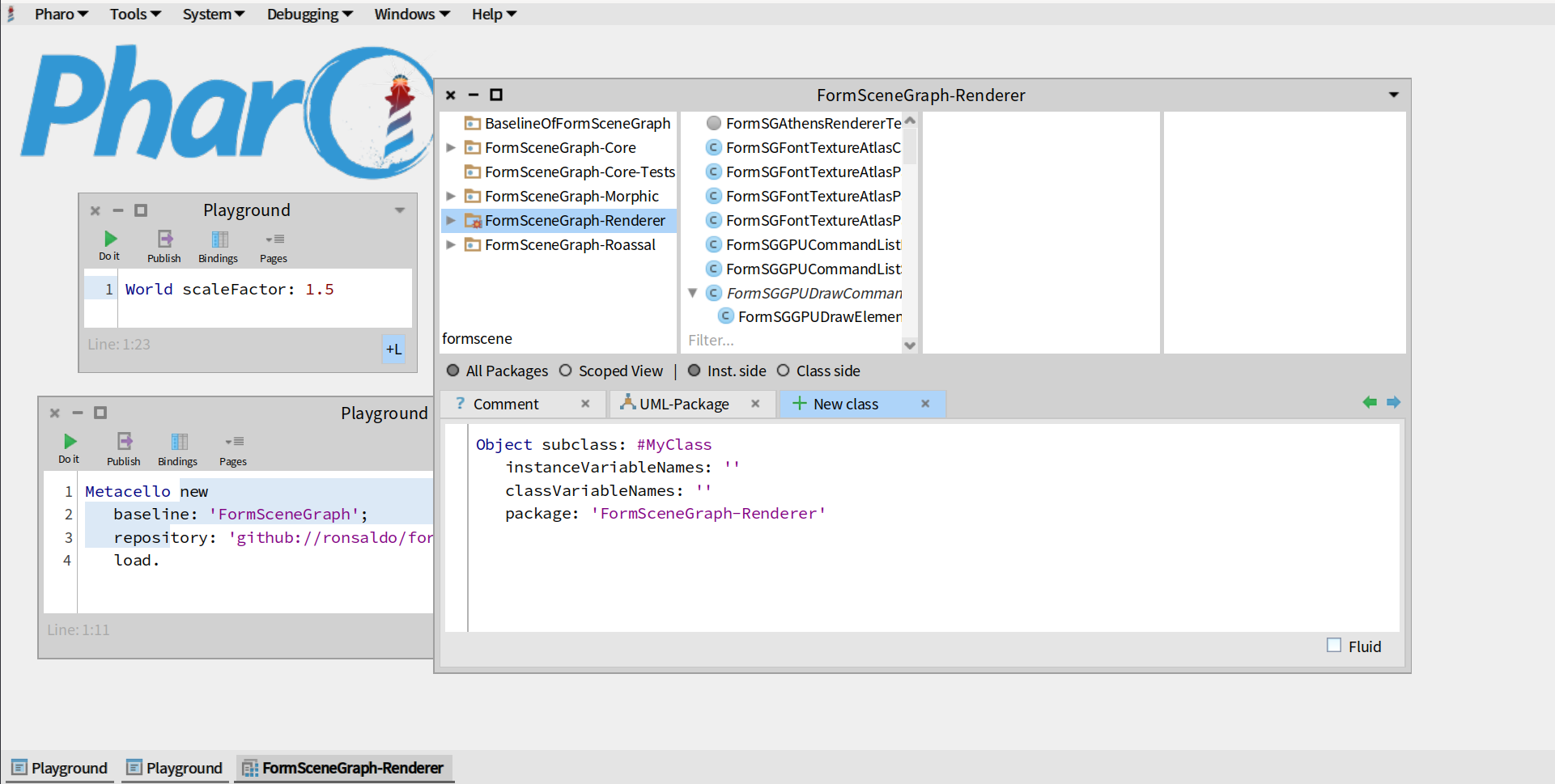Click the class Filter input field

(x=792, y=341)
